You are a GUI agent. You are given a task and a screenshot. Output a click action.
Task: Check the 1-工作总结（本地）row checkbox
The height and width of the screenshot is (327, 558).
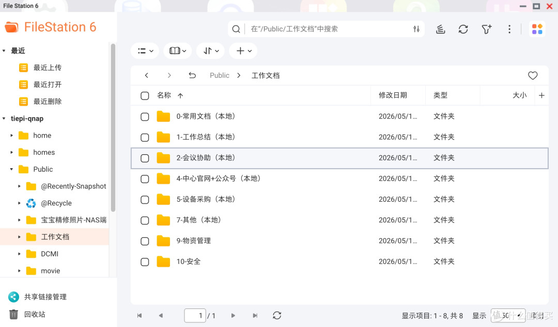[145, 138]
